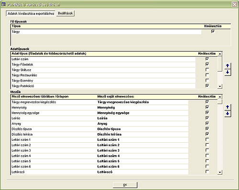This screenshot has width=239, height=190.
Task: Uncheck the Díszítés típusa field checkbox
Action: click(x=207, y=128)
